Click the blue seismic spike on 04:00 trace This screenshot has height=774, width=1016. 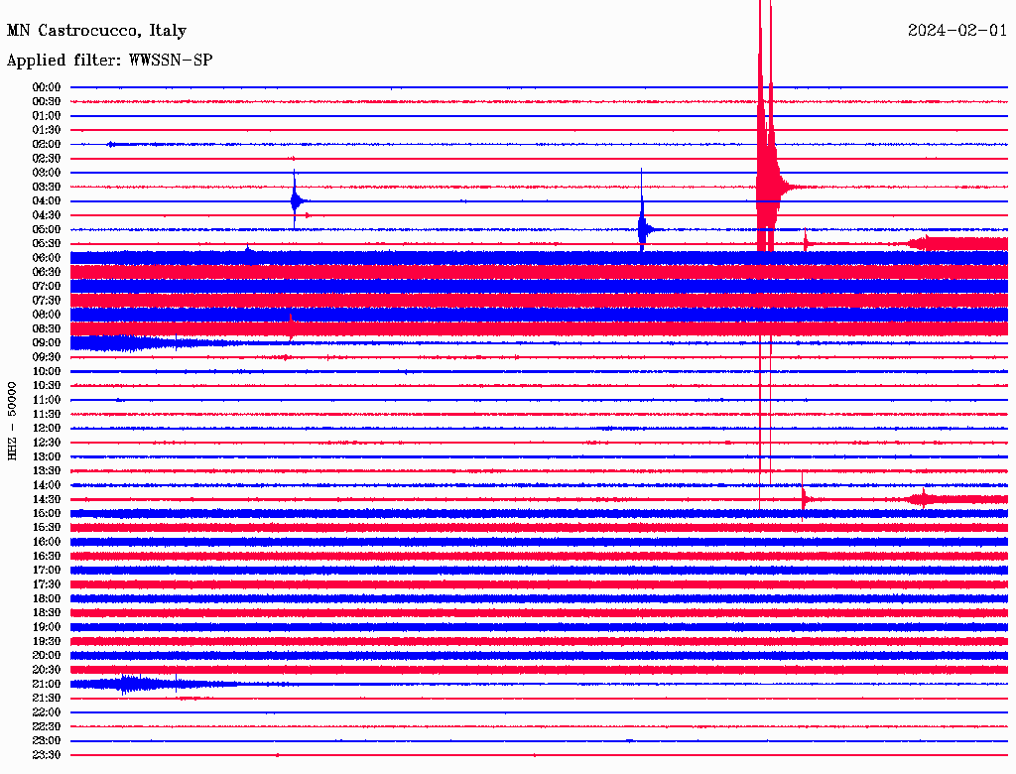[296, 200]
